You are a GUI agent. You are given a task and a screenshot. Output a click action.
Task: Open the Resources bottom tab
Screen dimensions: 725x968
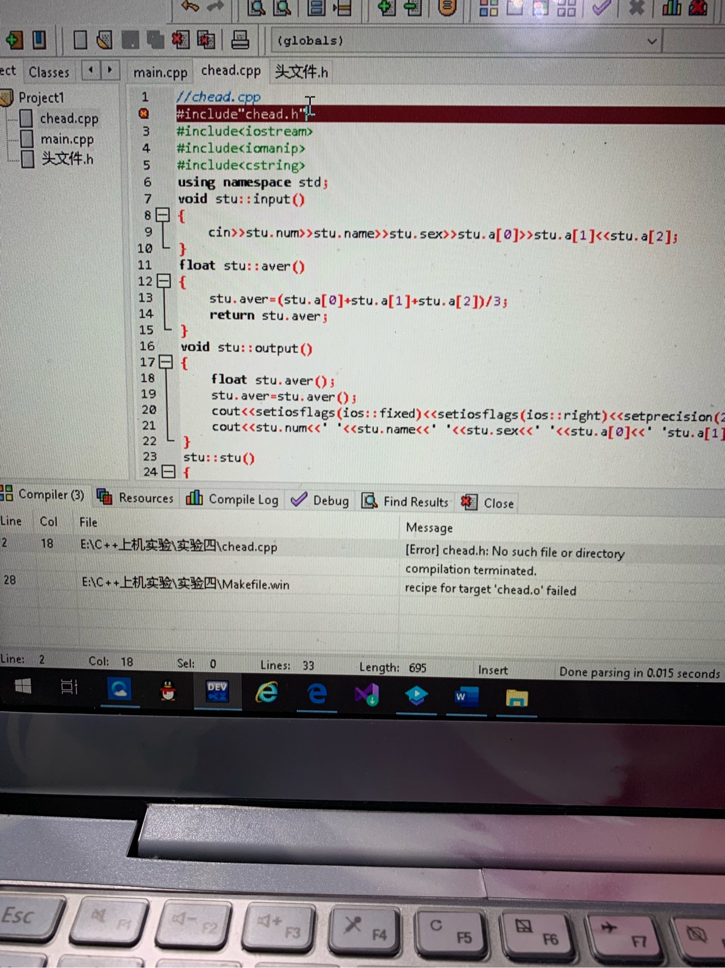[x=135, y=497]
